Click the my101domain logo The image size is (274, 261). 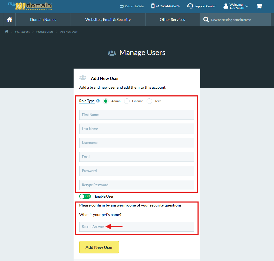click(29, 6)
